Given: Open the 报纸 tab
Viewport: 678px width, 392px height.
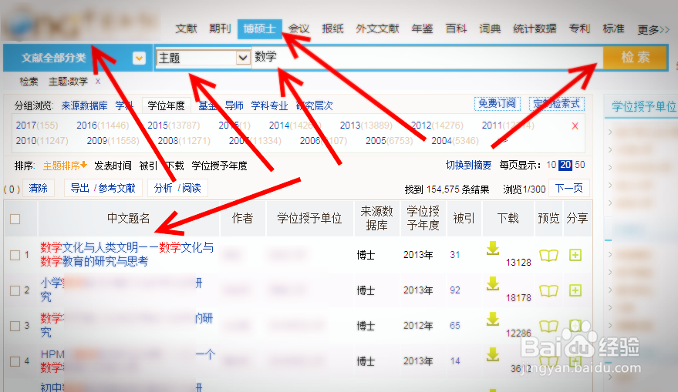Looking at the screenshot, I should point(333,28).
